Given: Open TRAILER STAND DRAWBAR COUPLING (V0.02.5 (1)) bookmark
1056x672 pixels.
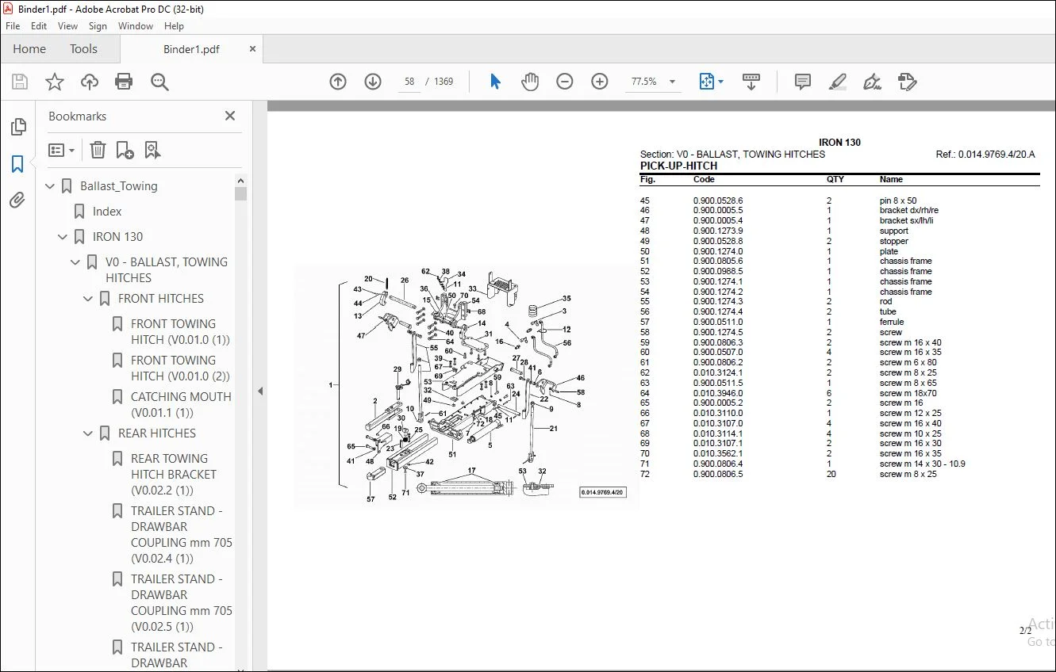Looking at the screenshot, I should tap(182, 603).
